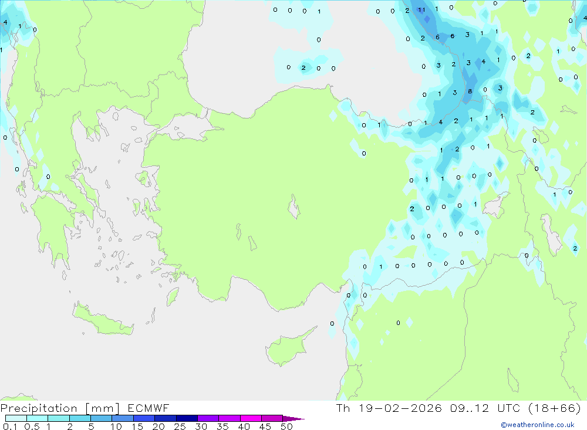Click the legend label '0.5'
Screen dimensions: 587x430
[32, 426]
